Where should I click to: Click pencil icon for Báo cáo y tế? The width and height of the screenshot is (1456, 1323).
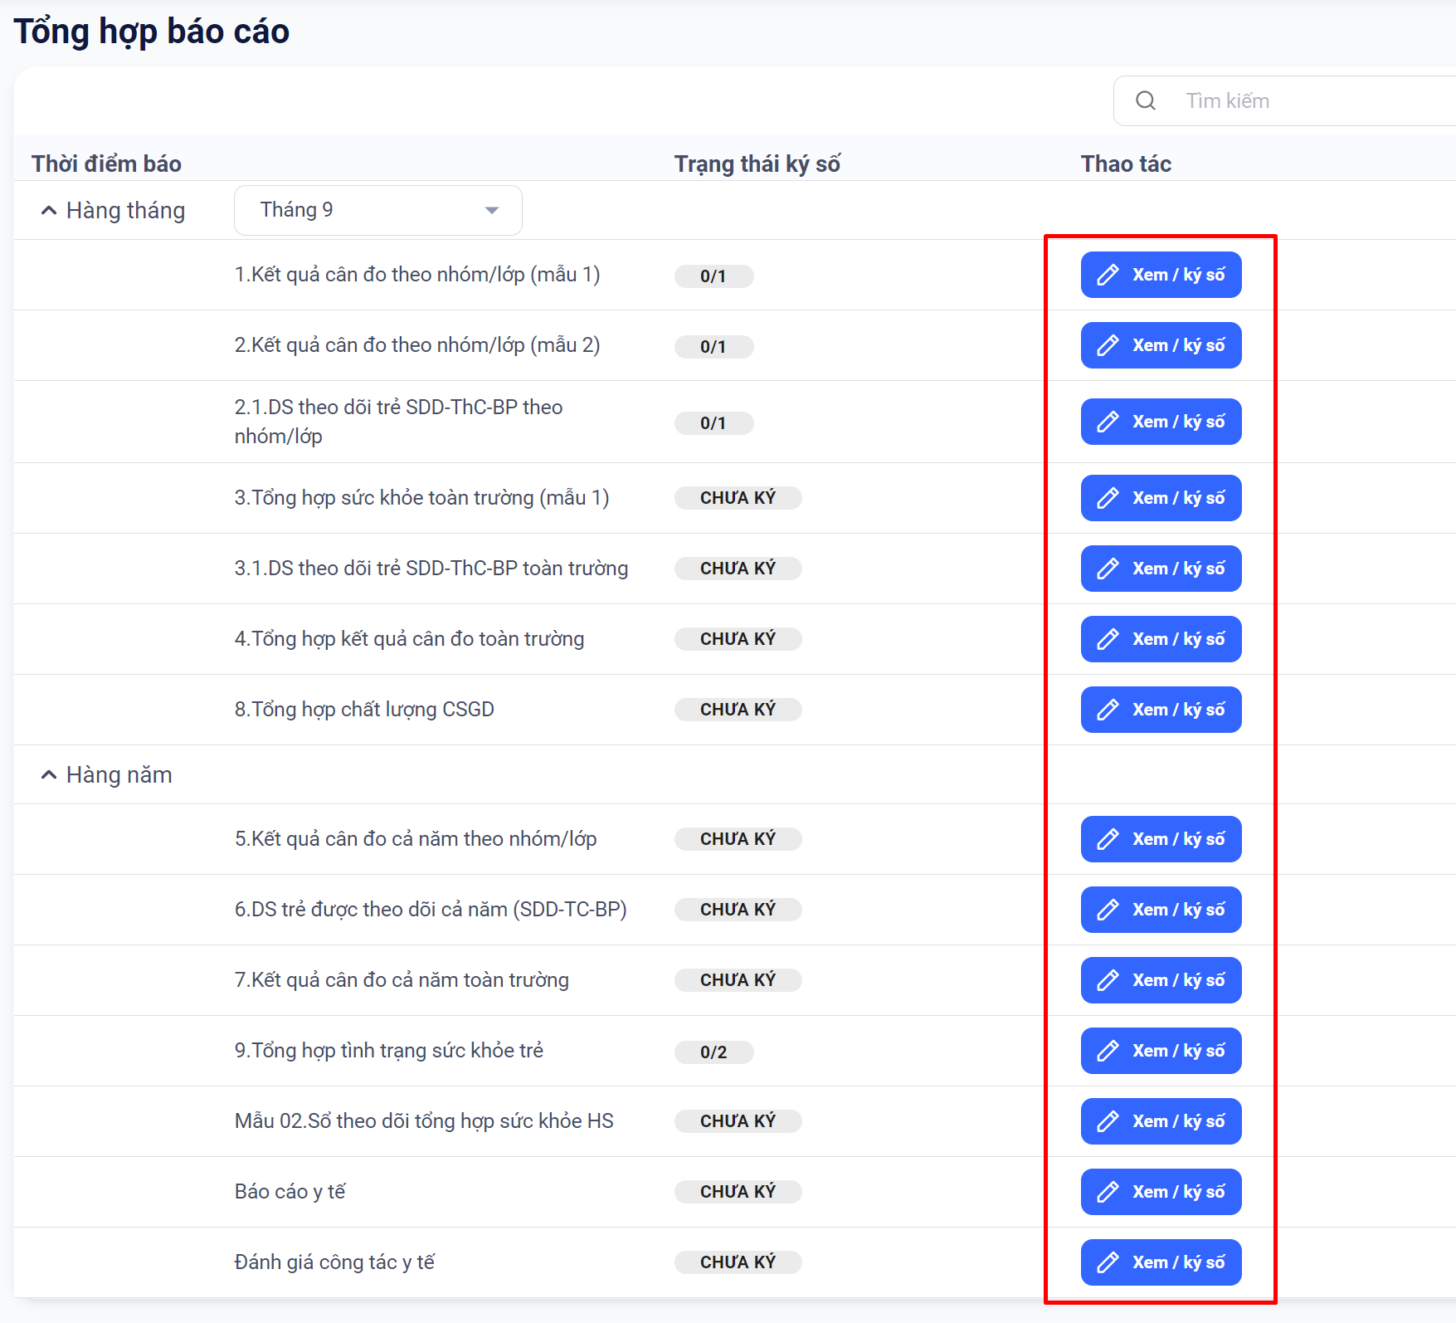(1108, 1192)
